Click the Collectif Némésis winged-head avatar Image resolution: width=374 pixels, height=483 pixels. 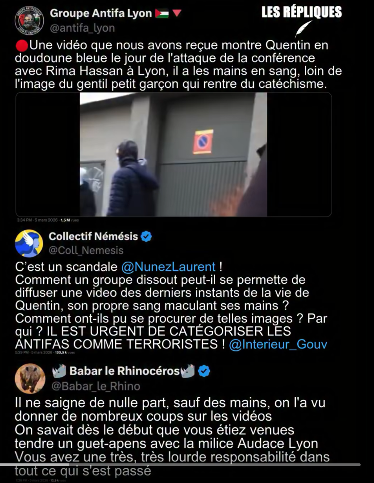[x=29, y=243]
